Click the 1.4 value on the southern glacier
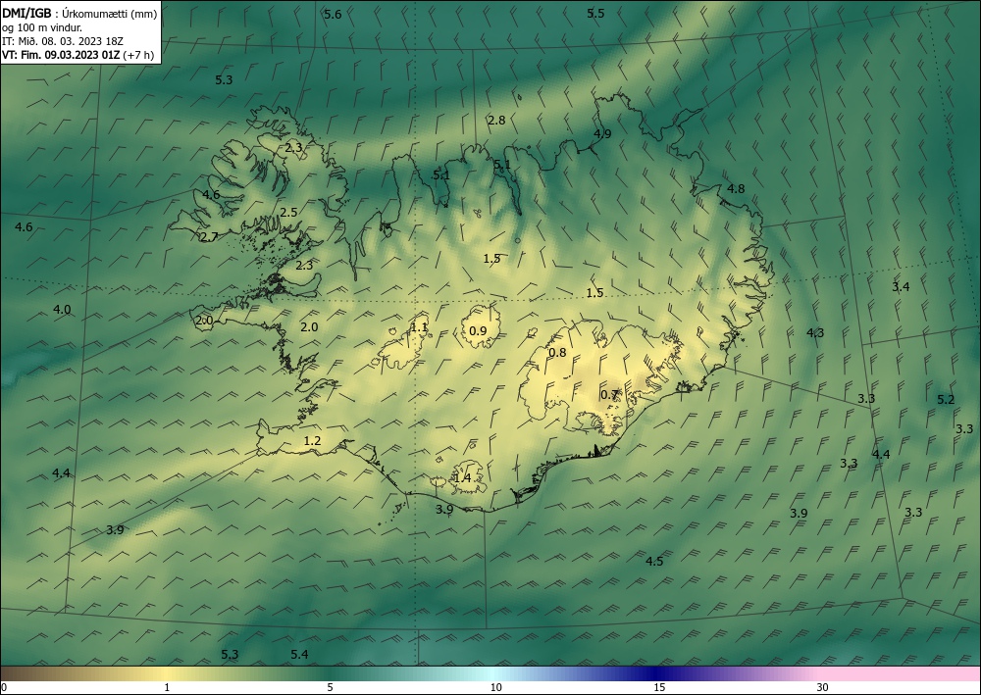 tap(462, 478)
